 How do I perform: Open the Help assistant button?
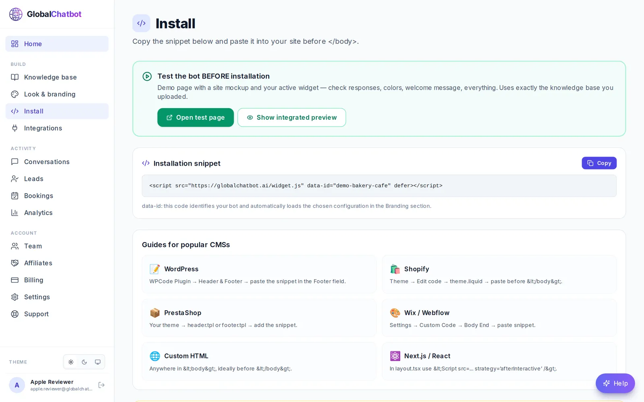pyautogui.click(x=615, y=384)
